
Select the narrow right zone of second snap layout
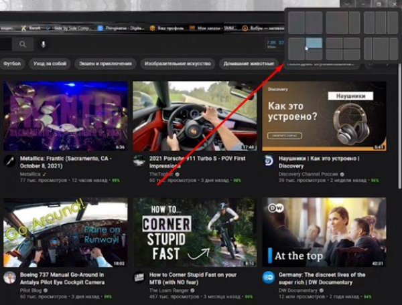coord(354,22)
